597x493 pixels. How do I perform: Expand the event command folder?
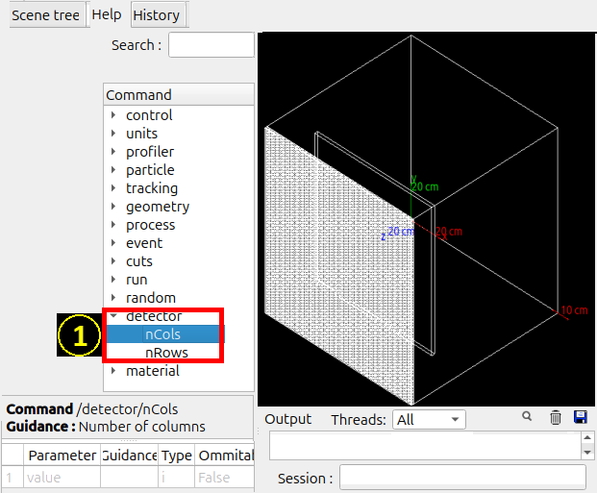pyautogui.click(x=113, y=242)
